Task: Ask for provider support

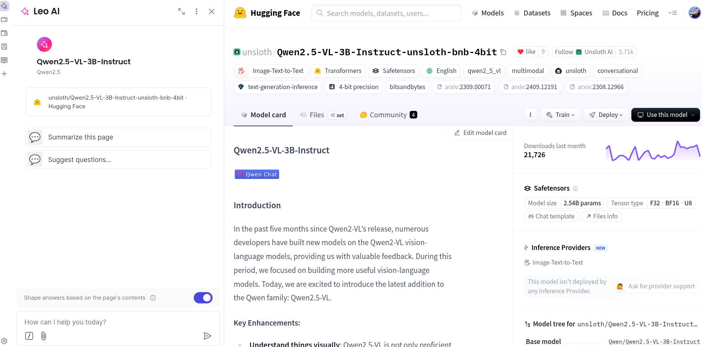Action: coord(655,286)
